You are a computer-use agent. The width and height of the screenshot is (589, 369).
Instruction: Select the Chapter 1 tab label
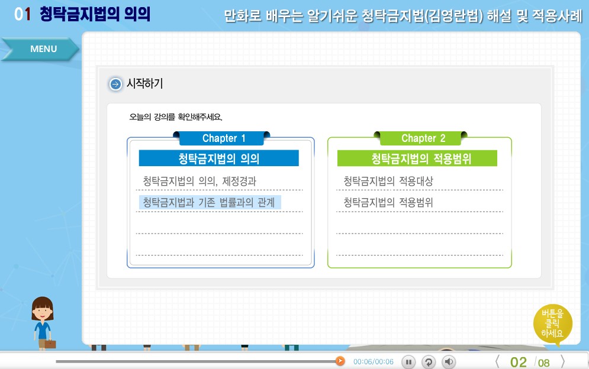pos(224,138)
